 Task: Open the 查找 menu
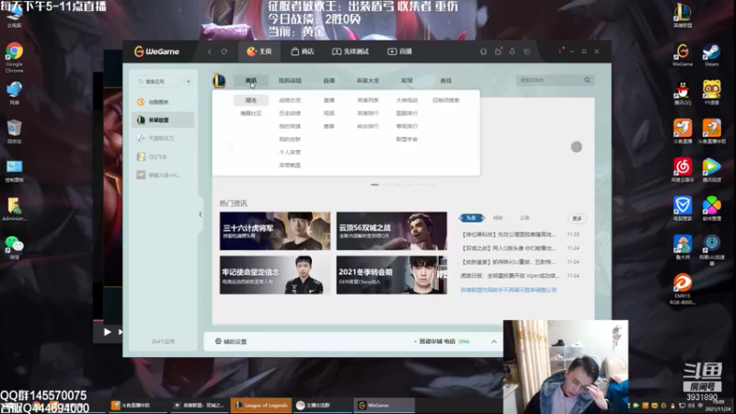click(446, 81)
